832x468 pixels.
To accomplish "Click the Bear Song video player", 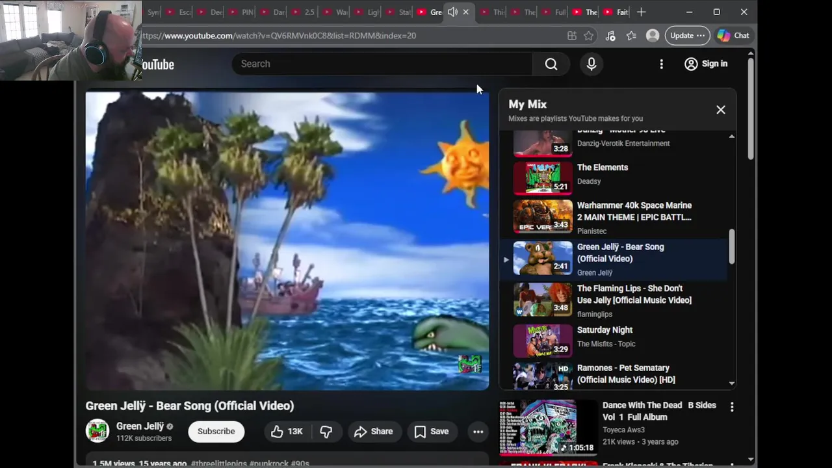I will [x=287, y=240].
